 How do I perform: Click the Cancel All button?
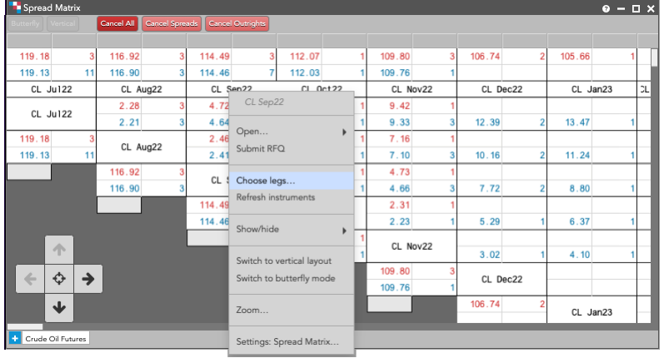117,23
